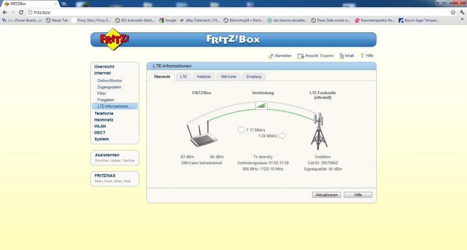
Task: Expand the WLAN sidebar section
Action: [x=100, y=126]
